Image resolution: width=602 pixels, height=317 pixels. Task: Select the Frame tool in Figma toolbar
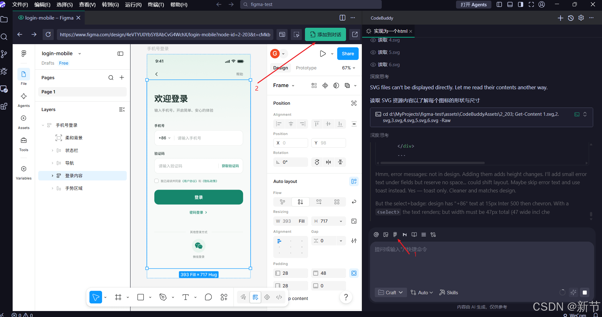pyautogui.click(x=118, y=297)
